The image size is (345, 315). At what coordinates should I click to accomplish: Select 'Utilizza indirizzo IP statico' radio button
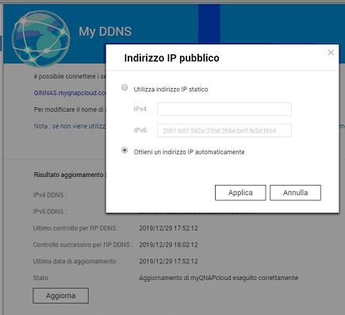(x=125, y=87)
